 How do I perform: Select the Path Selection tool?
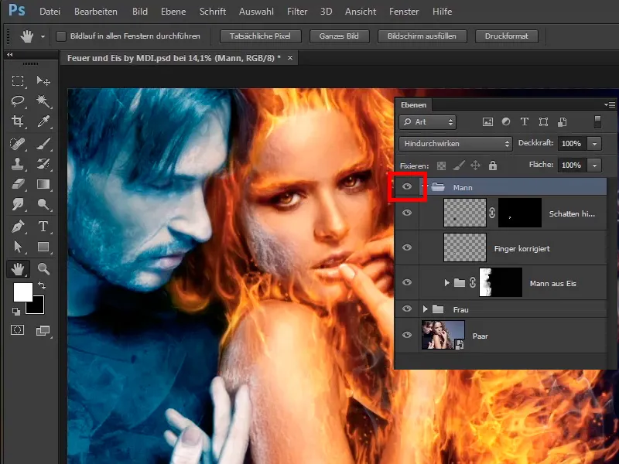pos(18,247)
